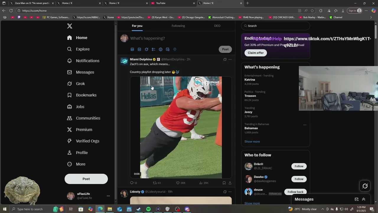Screen dimensions: 378x213
Task: Click Show more under What's happening
Action: [252, 142]
